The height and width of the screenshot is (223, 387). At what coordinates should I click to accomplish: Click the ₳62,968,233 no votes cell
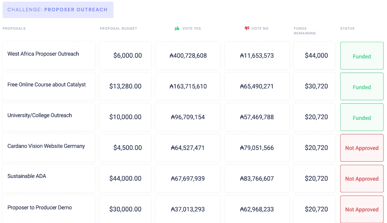257,209
